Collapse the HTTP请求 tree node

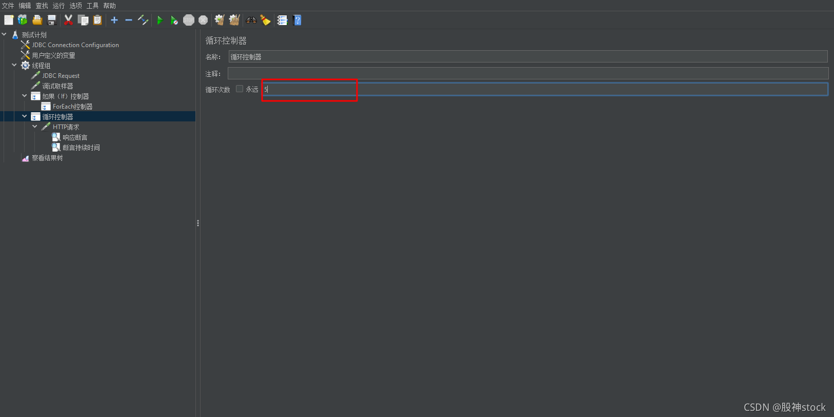(x=35, y=127)
